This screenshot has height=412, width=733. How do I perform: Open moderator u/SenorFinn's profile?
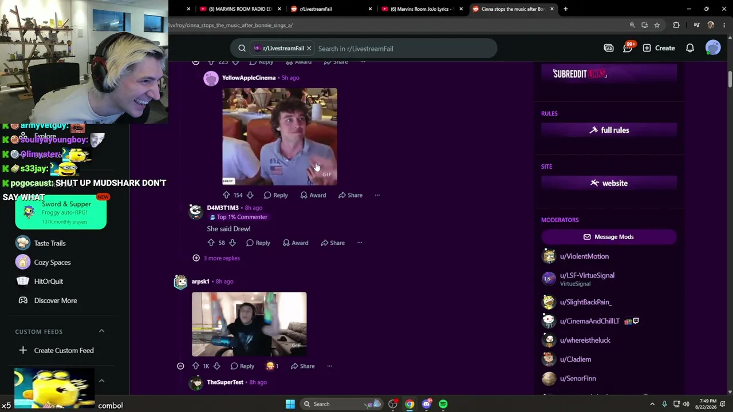point(578,378)
